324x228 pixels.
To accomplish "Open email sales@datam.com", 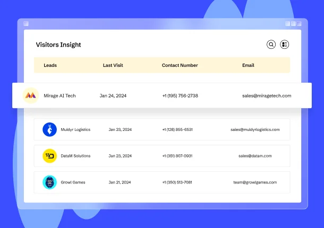I will tap(255, 156).
